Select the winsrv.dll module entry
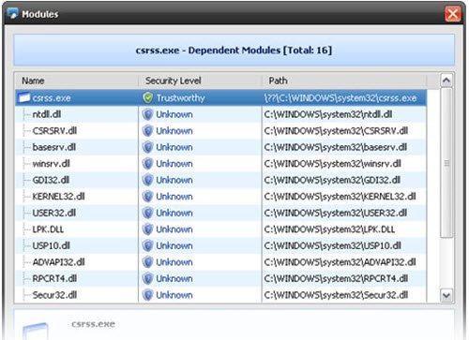This screenshot has width=469, height=340. [x=51, y=164]
